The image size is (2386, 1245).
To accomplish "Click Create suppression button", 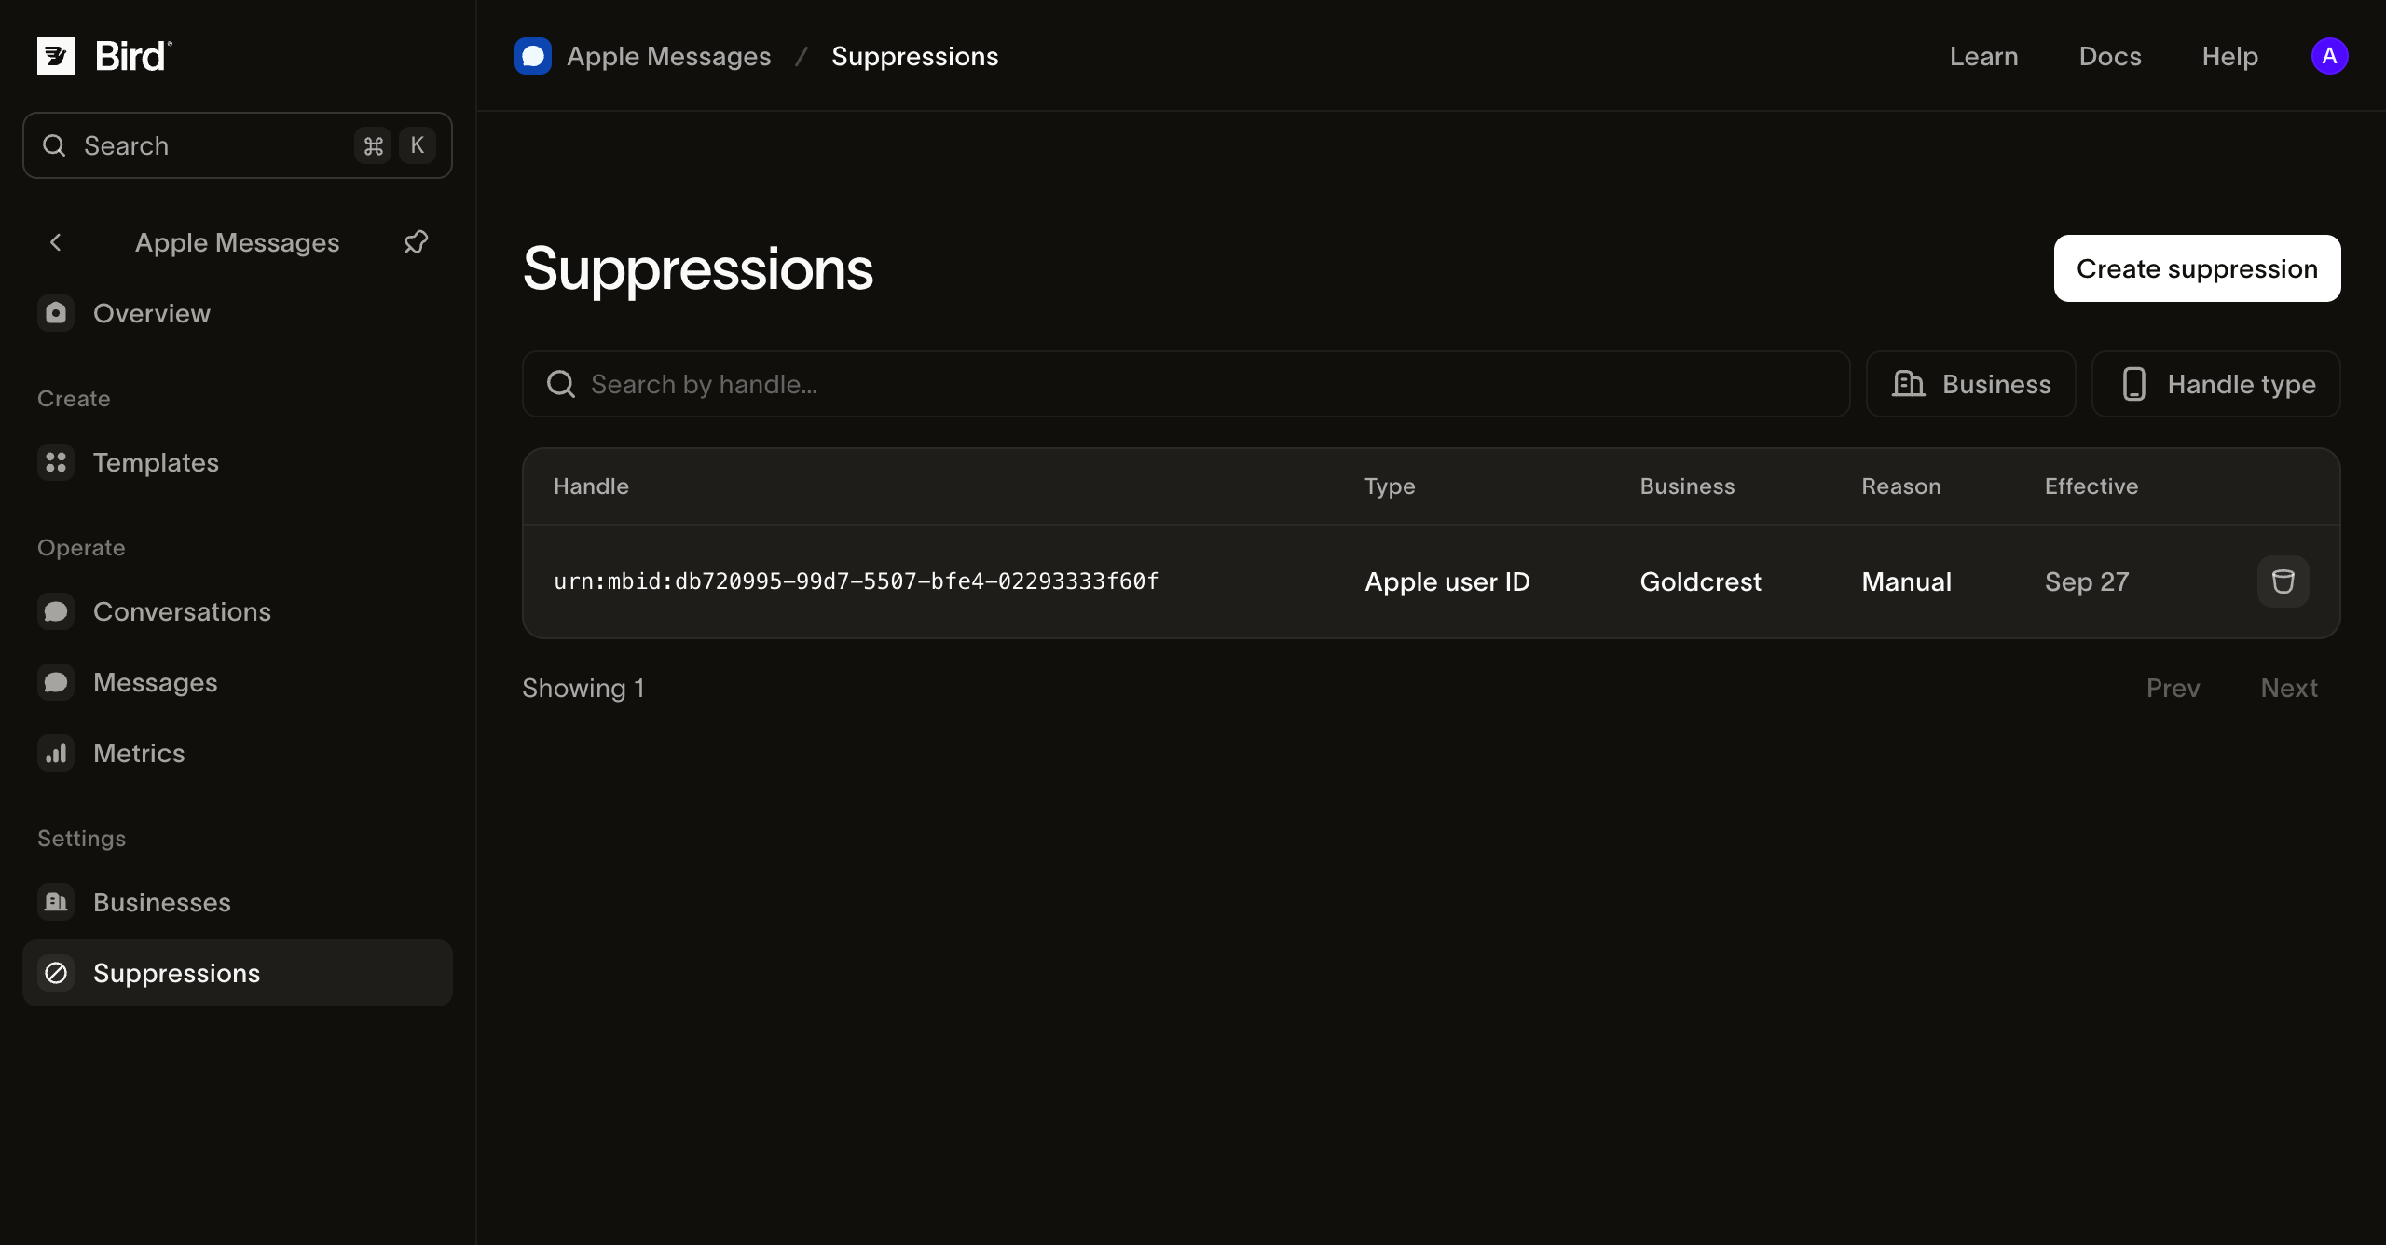I will coord(2197,268).
